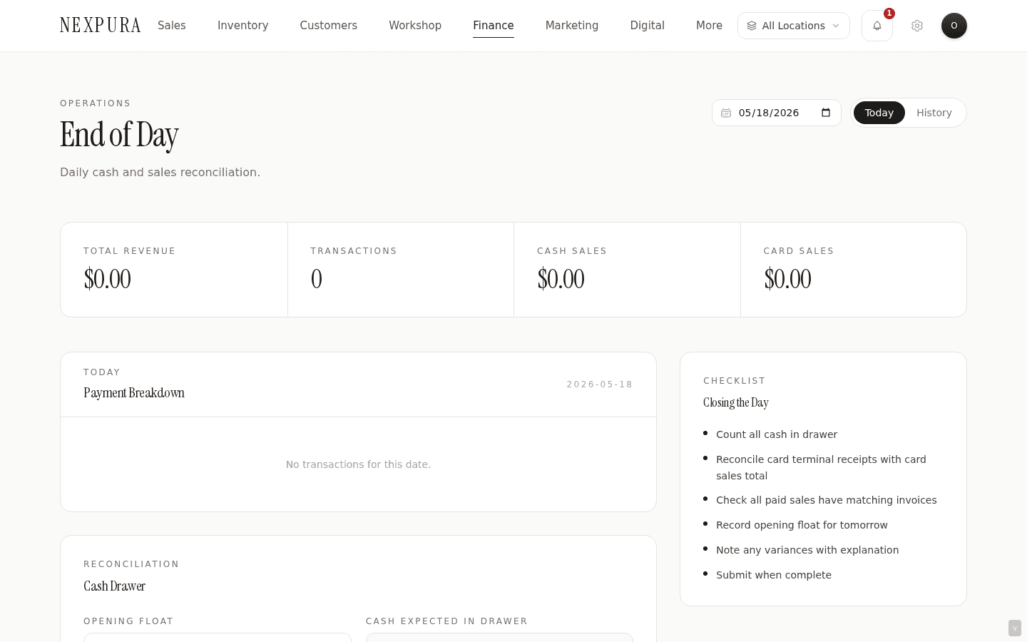
Task: Click the 05/18/2026 date field
Action: 777,113
